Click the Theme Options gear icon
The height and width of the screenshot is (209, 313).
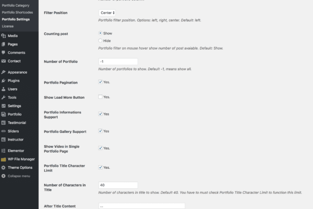tap(4, 168)
